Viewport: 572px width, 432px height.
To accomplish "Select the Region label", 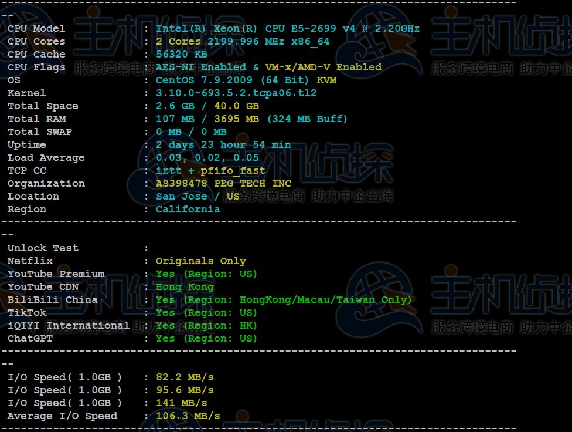I will click(x=26, y=210).
